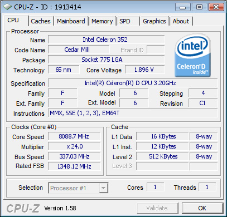
Task: Show the About tab
Action: pyautogui.click(x=181, y=21)
